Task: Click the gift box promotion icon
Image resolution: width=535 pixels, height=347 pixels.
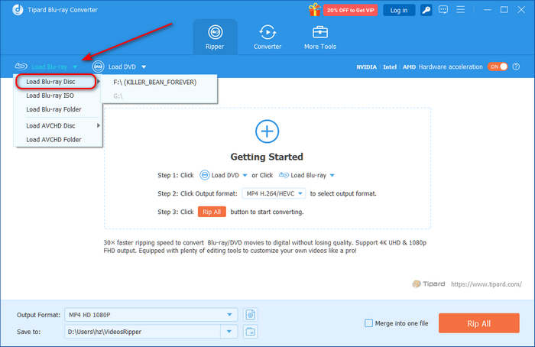Action: click(314, 10)
